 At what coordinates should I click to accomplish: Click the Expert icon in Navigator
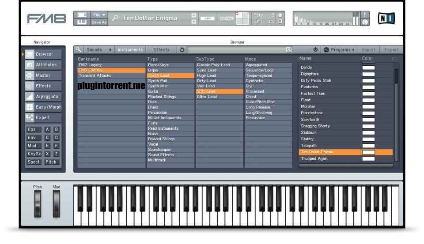point(30,117)
